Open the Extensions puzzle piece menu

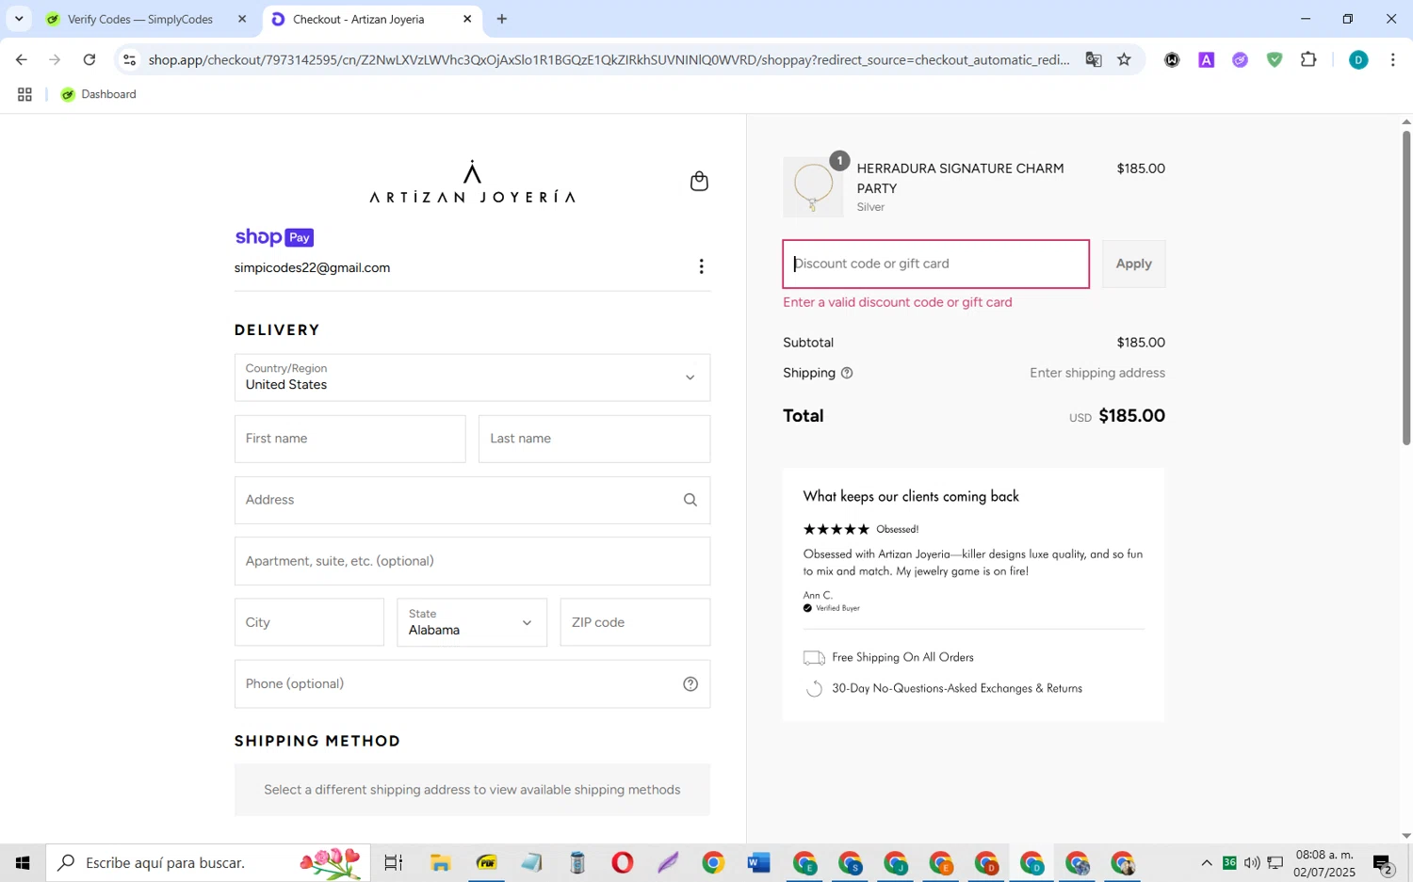coord(1308,60)
